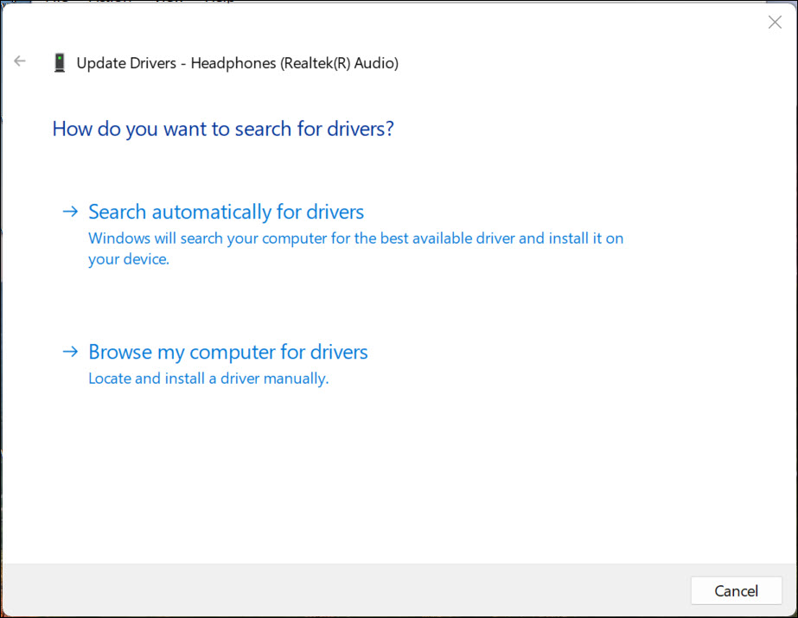Image resolution: width=798 pixels, height=618 pixels.
Task: Click the arrow icon beside Browse my computer
Action: point(69,351)
